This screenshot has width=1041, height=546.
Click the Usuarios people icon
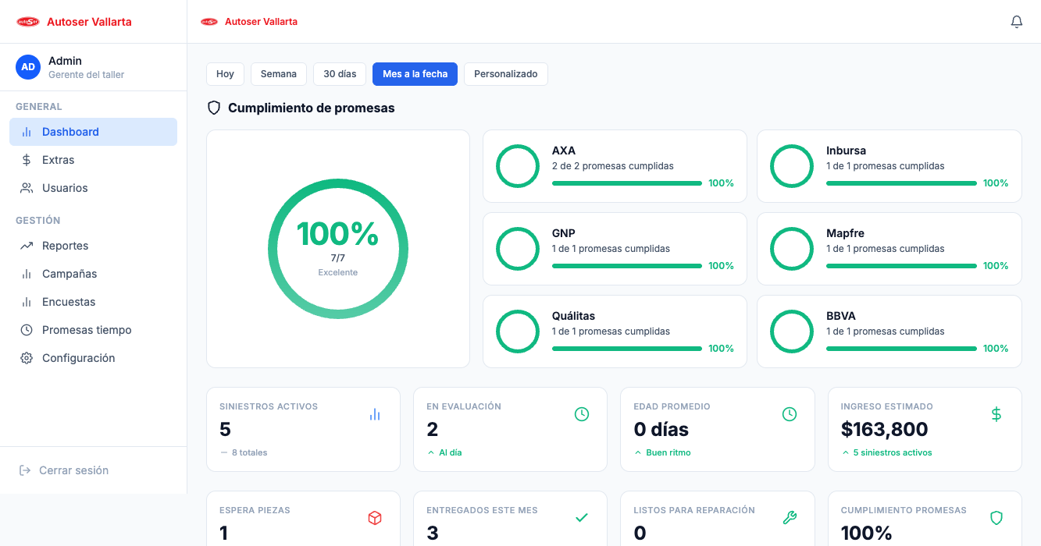[x=27, y=188]
